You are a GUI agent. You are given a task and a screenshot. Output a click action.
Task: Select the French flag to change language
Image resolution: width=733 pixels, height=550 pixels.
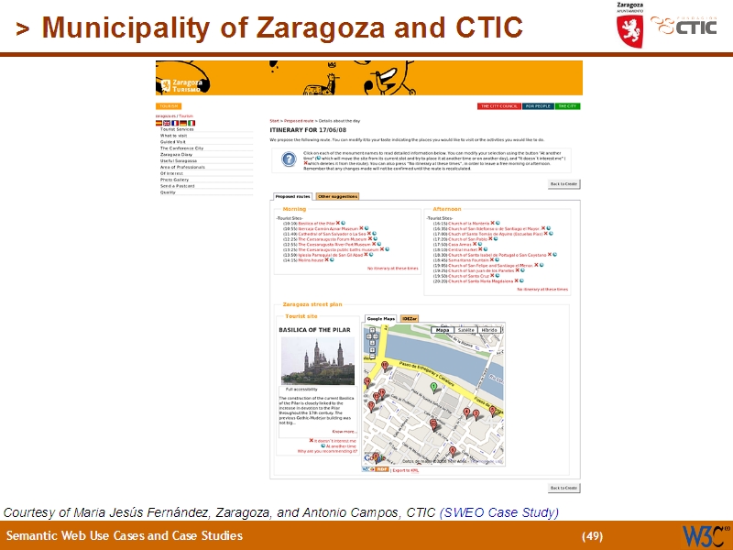coord(175,123)
